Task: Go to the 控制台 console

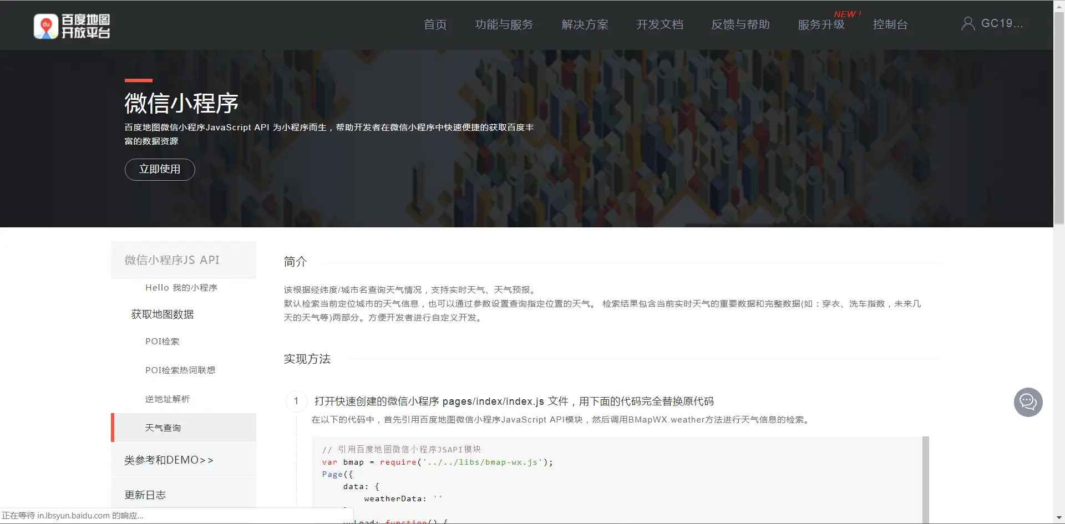Action: point(890,24)
